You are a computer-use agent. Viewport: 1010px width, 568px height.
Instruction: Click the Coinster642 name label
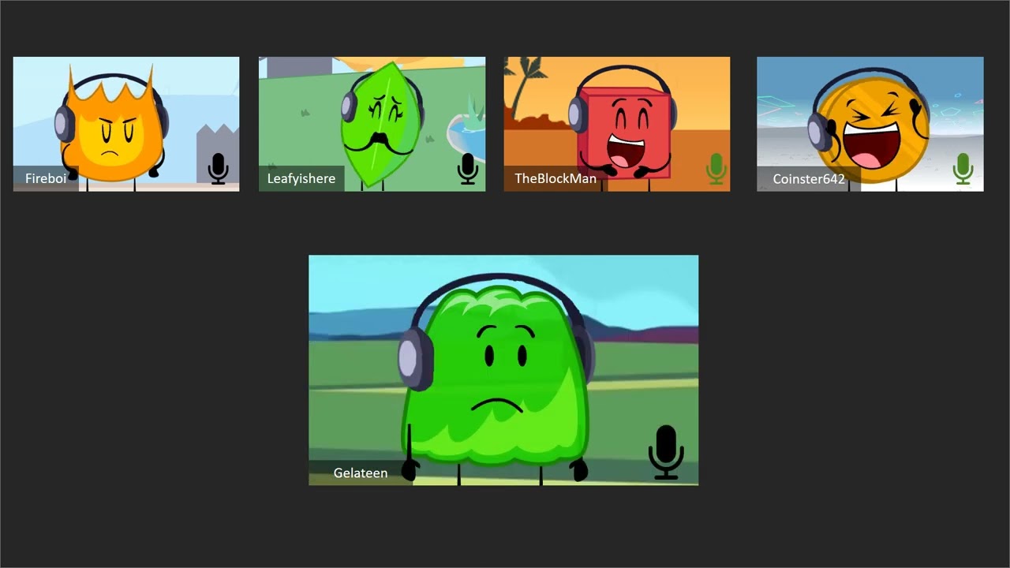[809, 179]
